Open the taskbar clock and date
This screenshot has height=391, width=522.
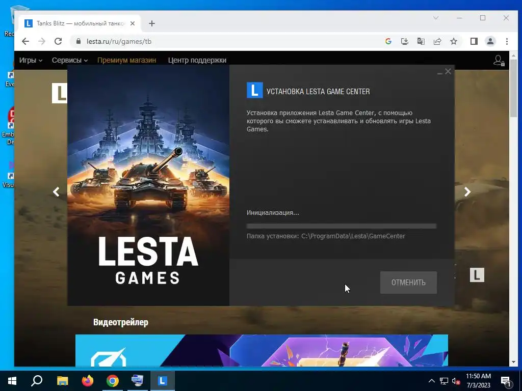(478, 381)
